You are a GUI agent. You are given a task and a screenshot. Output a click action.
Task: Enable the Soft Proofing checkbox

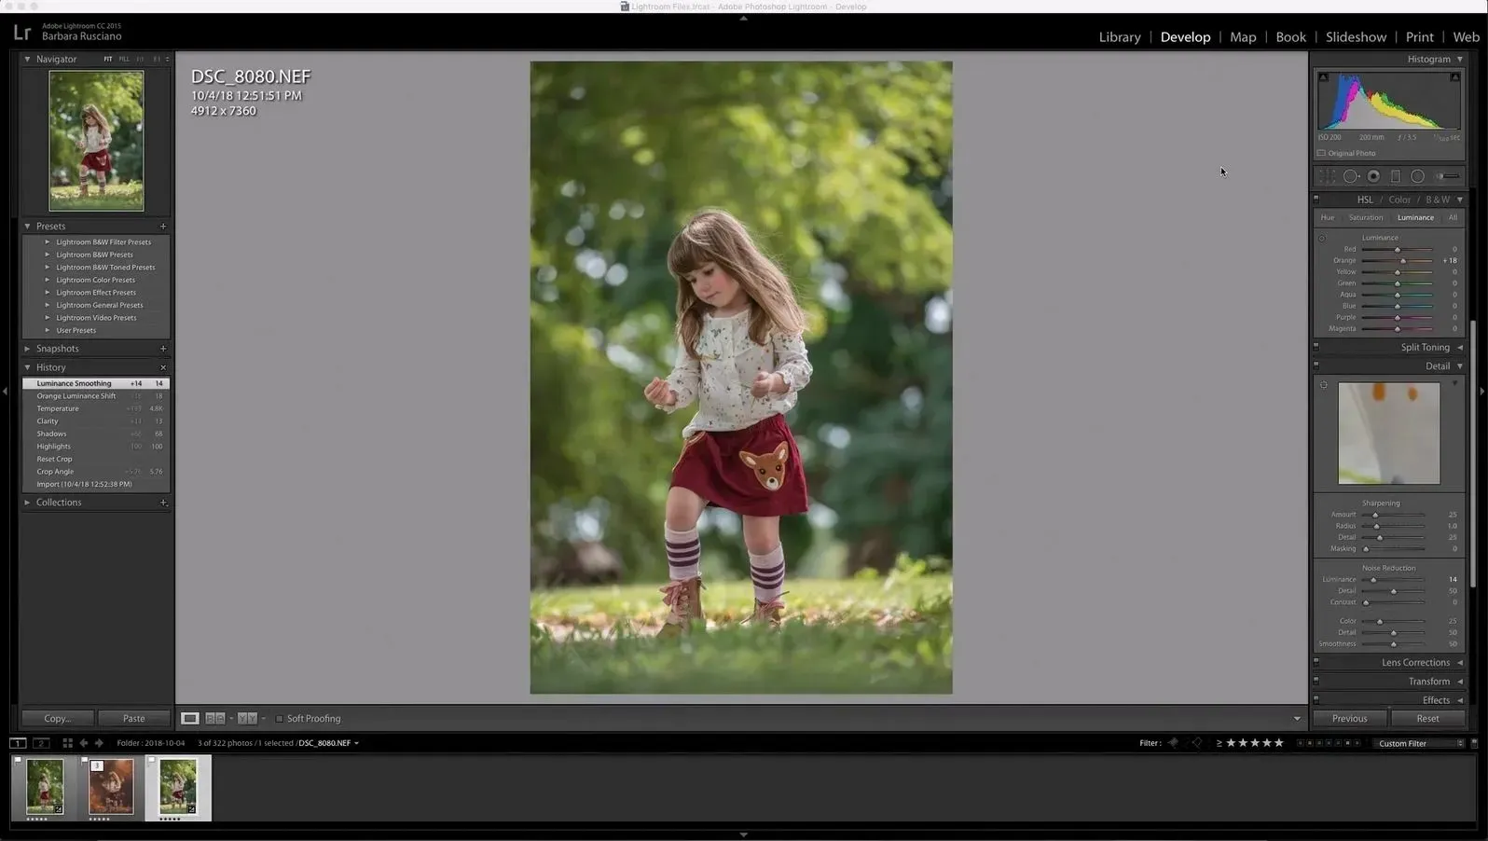[x=279, y=719]
